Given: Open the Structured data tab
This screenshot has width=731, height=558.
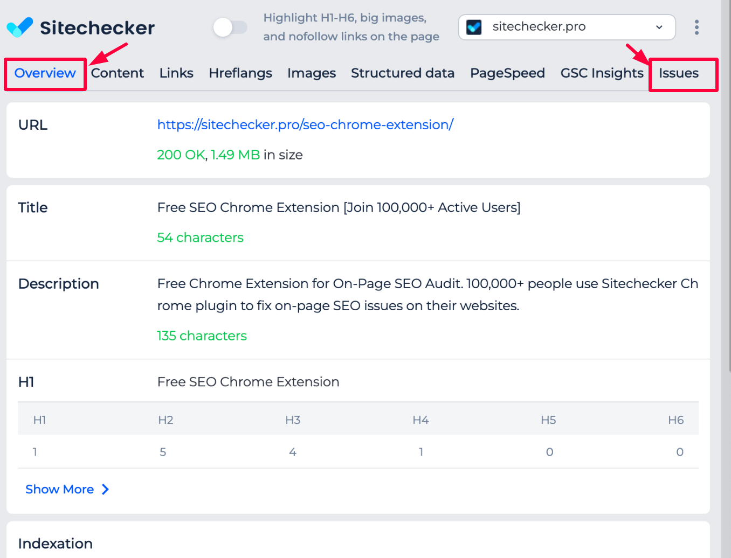Looking at the screenshot, I should tap(403, 73).
